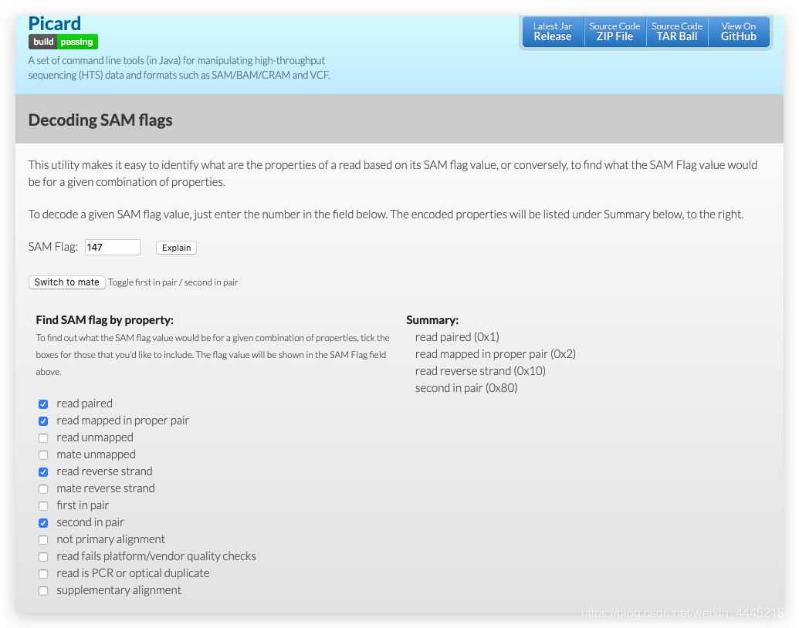Download the Source Code ZIP File
The height and width of the screenshot is (628, 799).
pyautogui.click(x=614, y=32)
